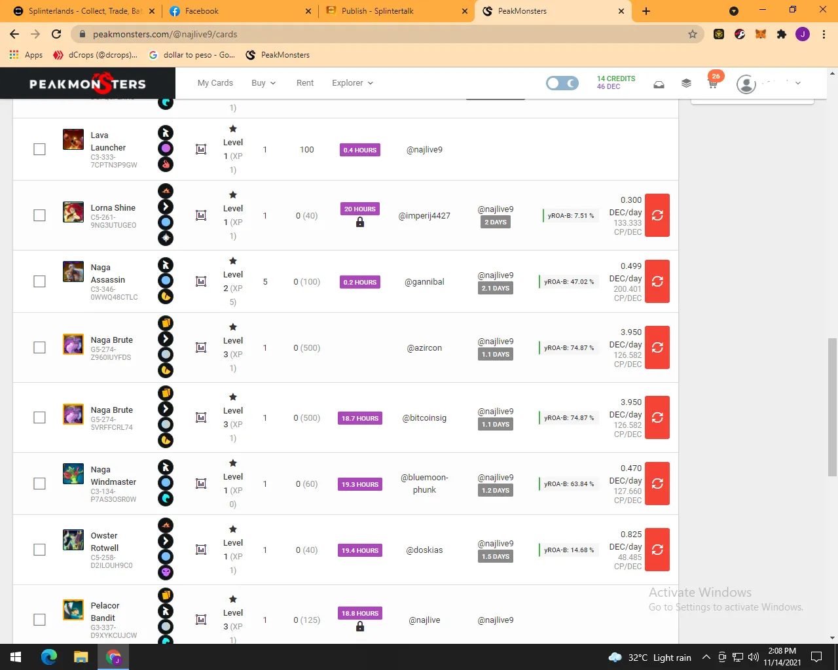Click renter @imperij4427 link

point(424,215)
